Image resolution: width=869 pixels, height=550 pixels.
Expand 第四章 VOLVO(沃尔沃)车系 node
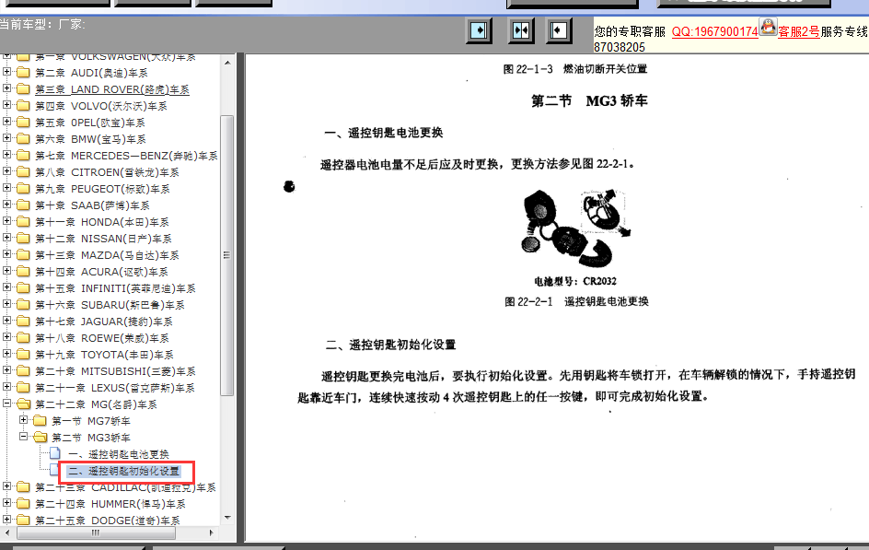[6, 105]
